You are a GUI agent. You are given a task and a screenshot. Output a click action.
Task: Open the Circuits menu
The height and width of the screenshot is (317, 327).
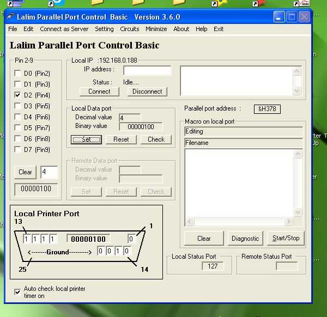[x=130, y=29]
